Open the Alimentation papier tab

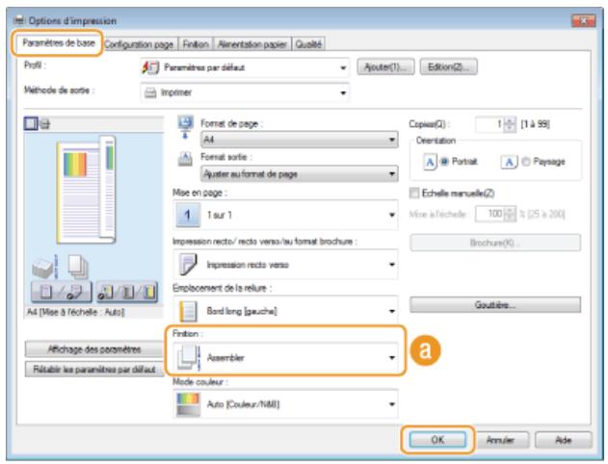coord(252,44)
